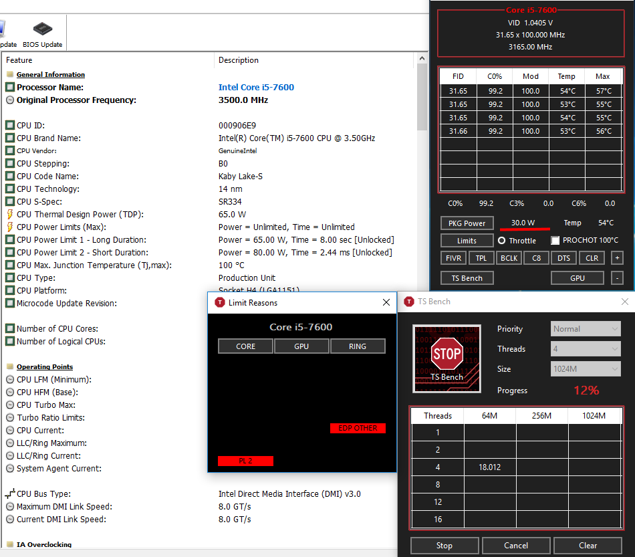Open the Size dropdown in TS Bench
The width and height of the screenshot is (635, 557).
(x=586, y=368)
